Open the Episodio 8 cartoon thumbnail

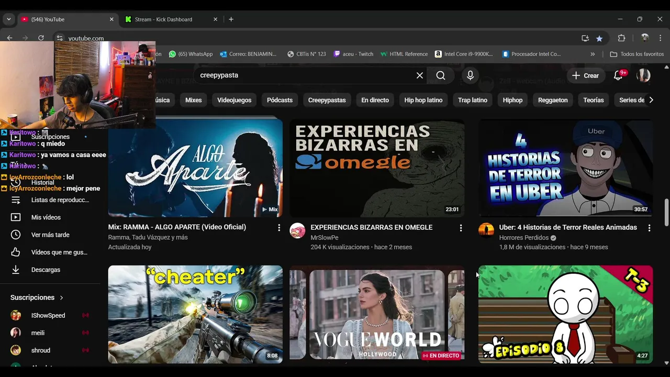565,314
